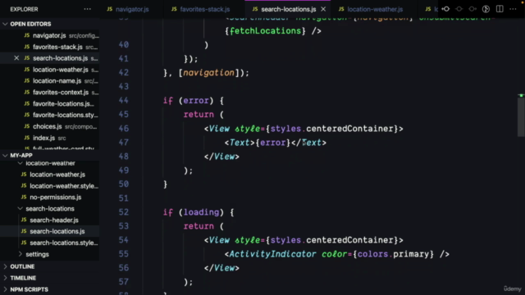Open Explorer more actions ellipsis
The width and height of the screenshot is (525, 295).
coord(88,9)
